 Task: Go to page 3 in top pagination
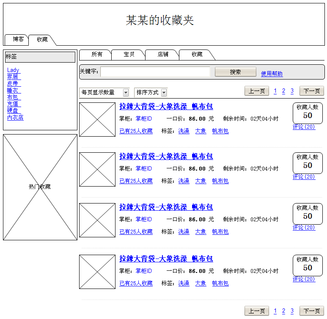tap(292, 91)
